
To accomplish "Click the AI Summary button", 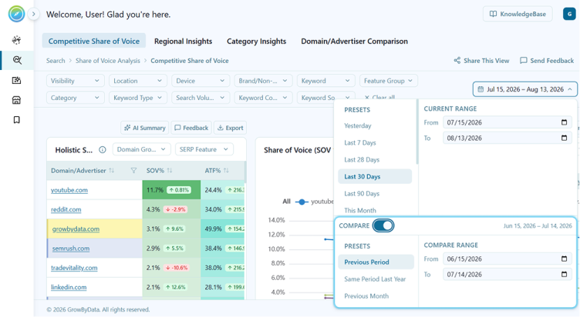I will point(145,128).
